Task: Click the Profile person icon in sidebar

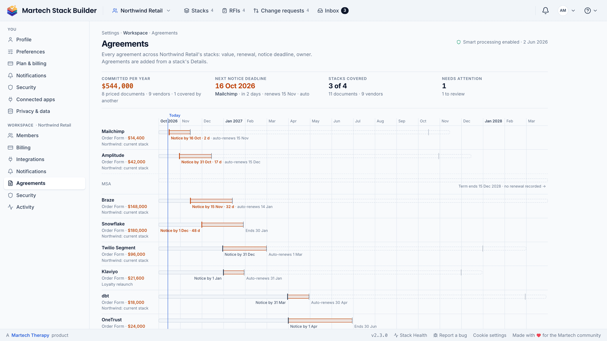Action: pyautogui.click(x=10, y=40)
